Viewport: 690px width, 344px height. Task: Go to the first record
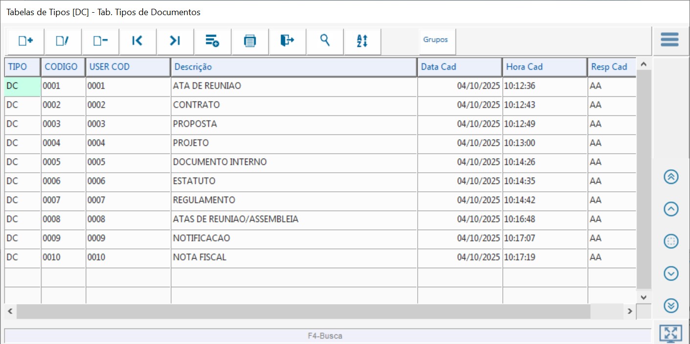click(137, 41)
